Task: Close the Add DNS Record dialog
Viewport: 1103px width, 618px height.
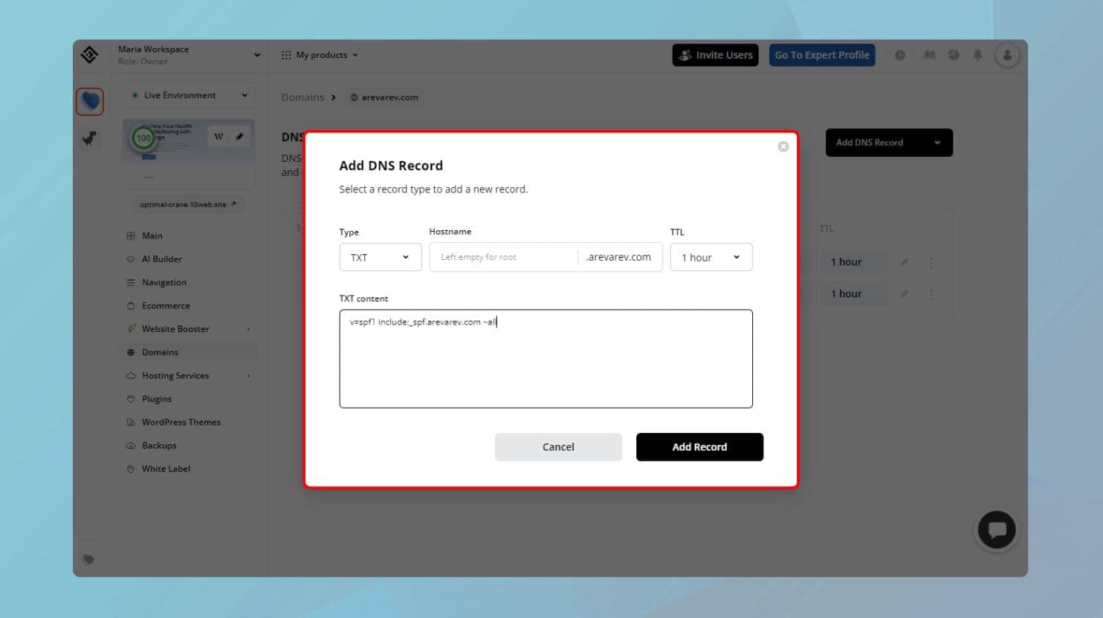Action: 783,146
